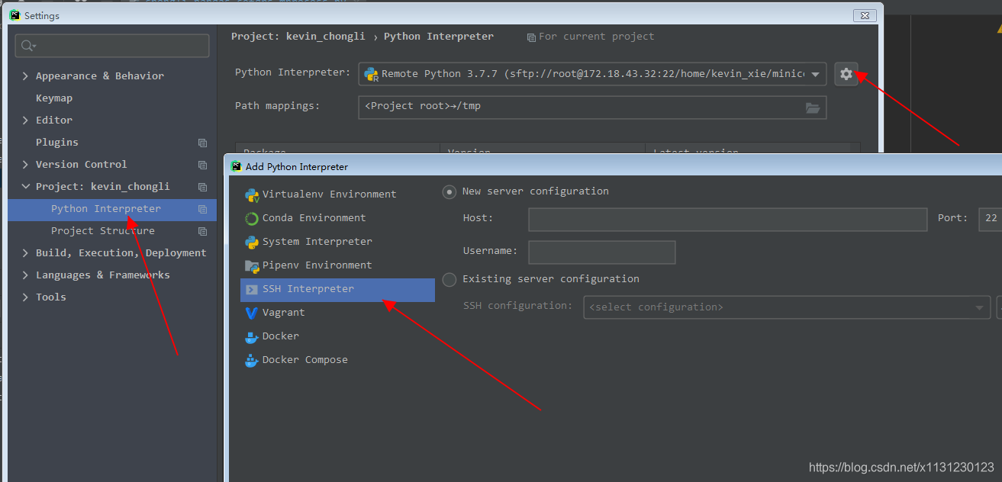Click the gear icon beside Python Interpreter
Image resolution: width=1002 pixels, height=482 pixels.
[x=846, y=74]
